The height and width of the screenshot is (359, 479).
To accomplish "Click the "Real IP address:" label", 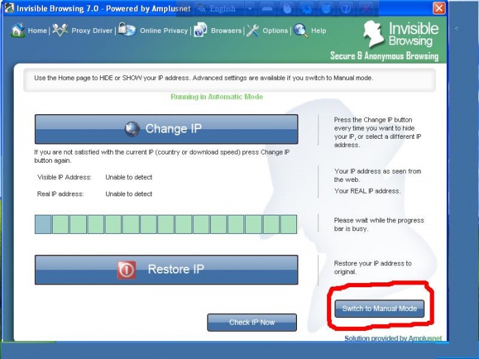I will point(60,194).
